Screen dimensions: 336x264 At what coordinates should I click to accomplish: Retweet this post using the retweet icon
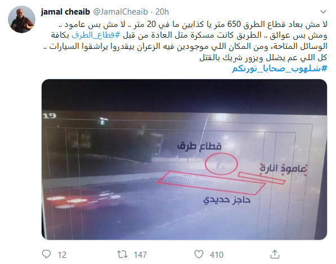click(x=122, y=254)
